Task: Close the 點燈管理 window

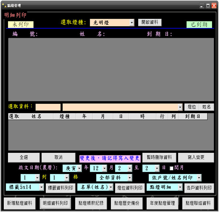Action: (214, 6)
